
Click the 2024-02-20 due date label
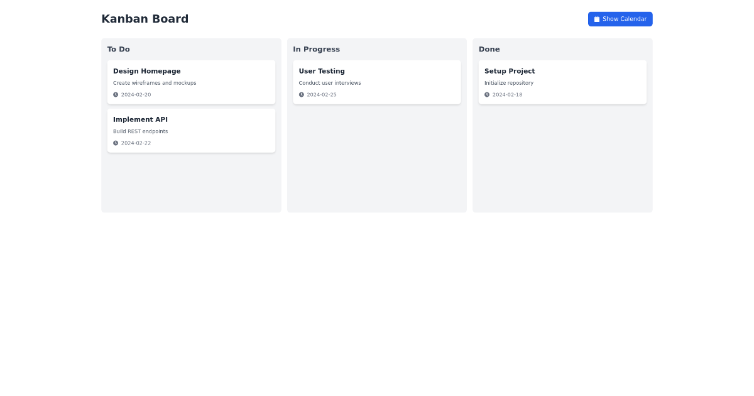pyautogui.click(x=136, y=94)
